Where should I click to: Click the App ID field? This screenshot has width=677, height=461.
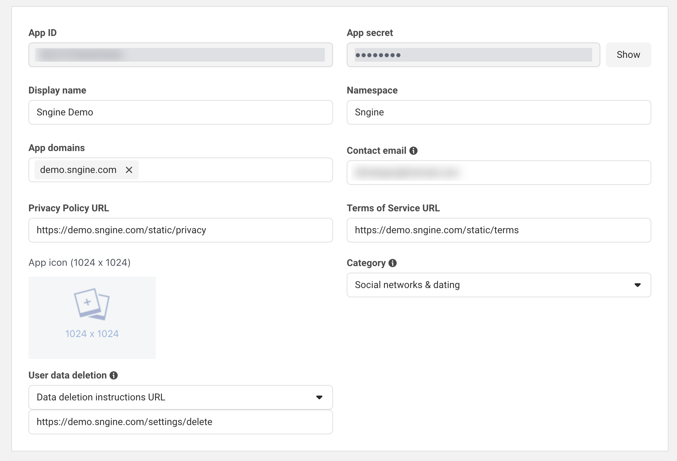180,55
